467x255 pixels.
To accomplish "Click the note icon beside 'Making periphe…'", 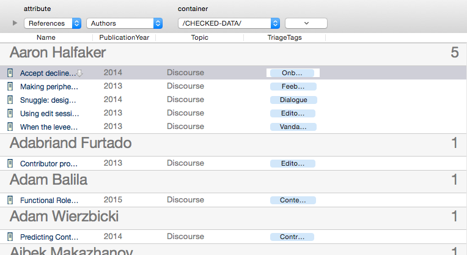I will click(x=10, y=86).
